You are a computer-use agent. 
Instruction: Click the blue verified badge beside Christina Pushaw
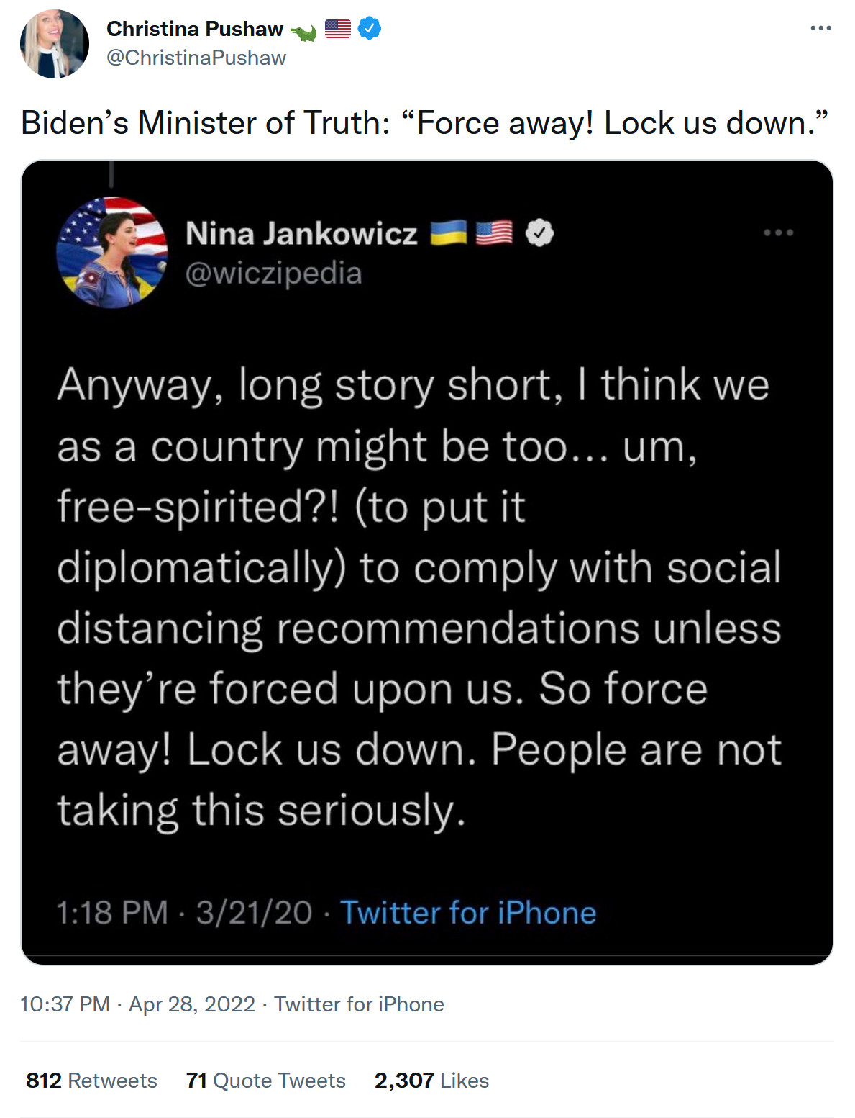click(x=370, y=29)
